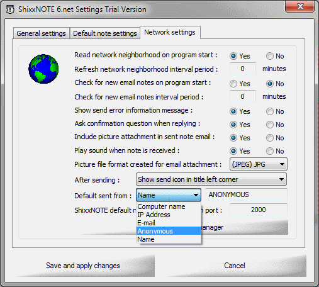Viewport: 319px width, 287px height.
Task: Close the settings window with X
Action: [x=300, y=6]
